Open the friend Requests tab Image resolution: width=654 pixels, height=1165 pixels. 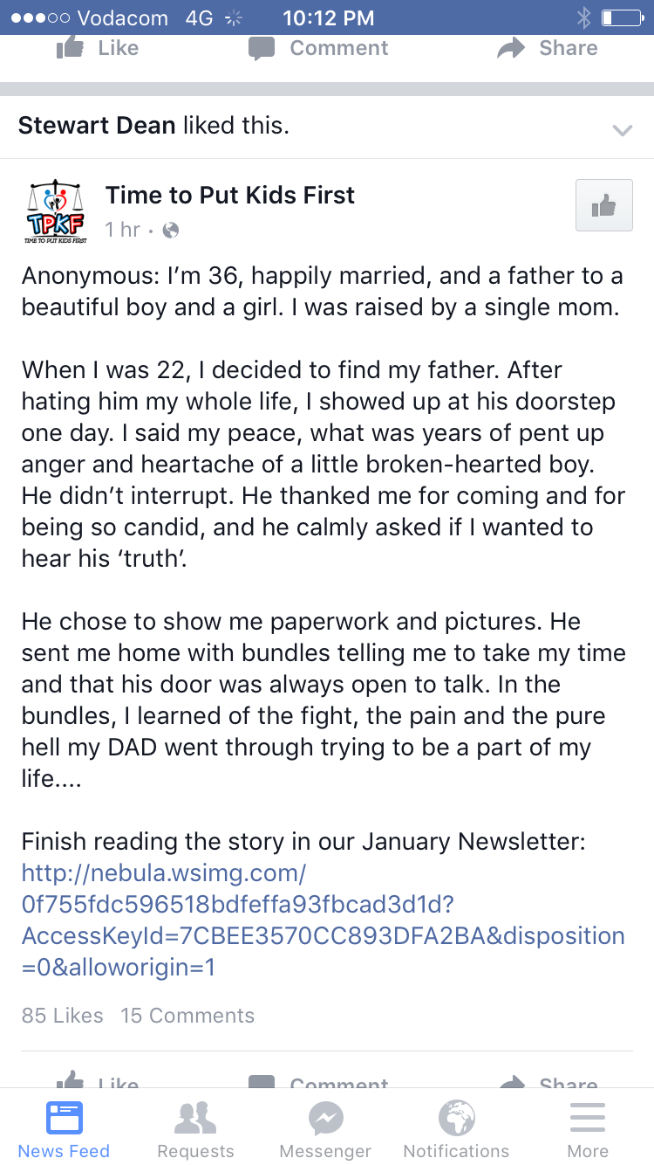click(195, 1128)
